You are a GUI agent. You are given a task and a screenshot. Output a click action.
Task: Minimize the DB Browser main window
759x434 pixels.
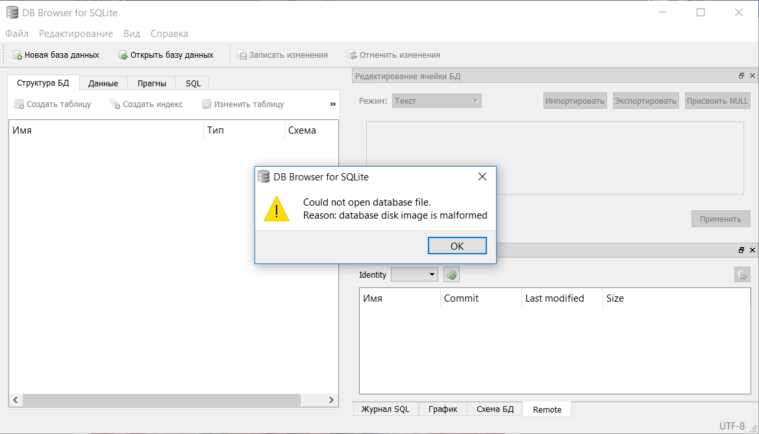pos(663,12)
